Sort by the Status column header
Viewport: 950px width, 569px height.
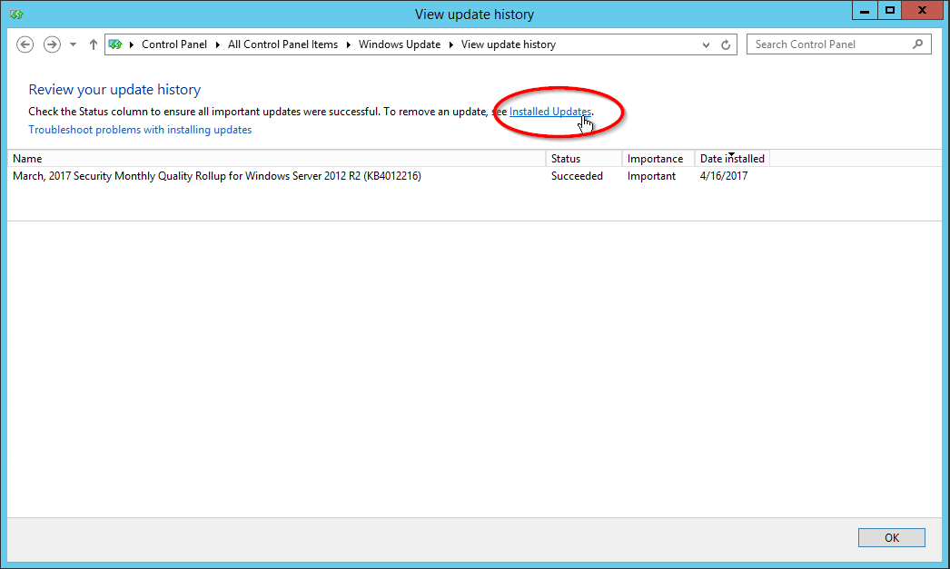(584, 159)
